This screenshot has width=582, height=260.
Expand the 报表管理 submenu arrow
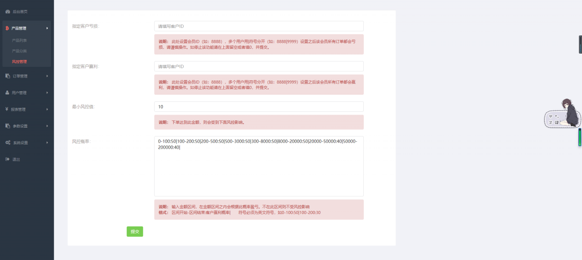pyautogui.click(x=47, y=109)
